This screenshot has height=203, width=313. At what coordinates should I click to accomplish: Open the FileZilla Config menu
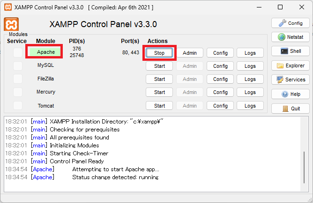(220, 79)
